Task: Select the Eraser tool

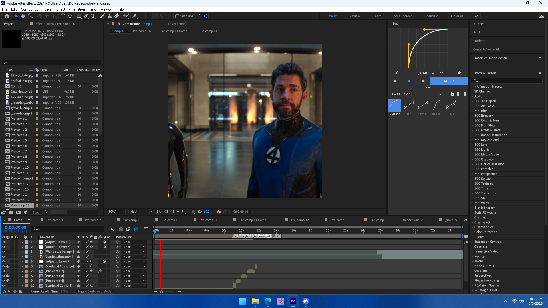Action: coord(117,16)
